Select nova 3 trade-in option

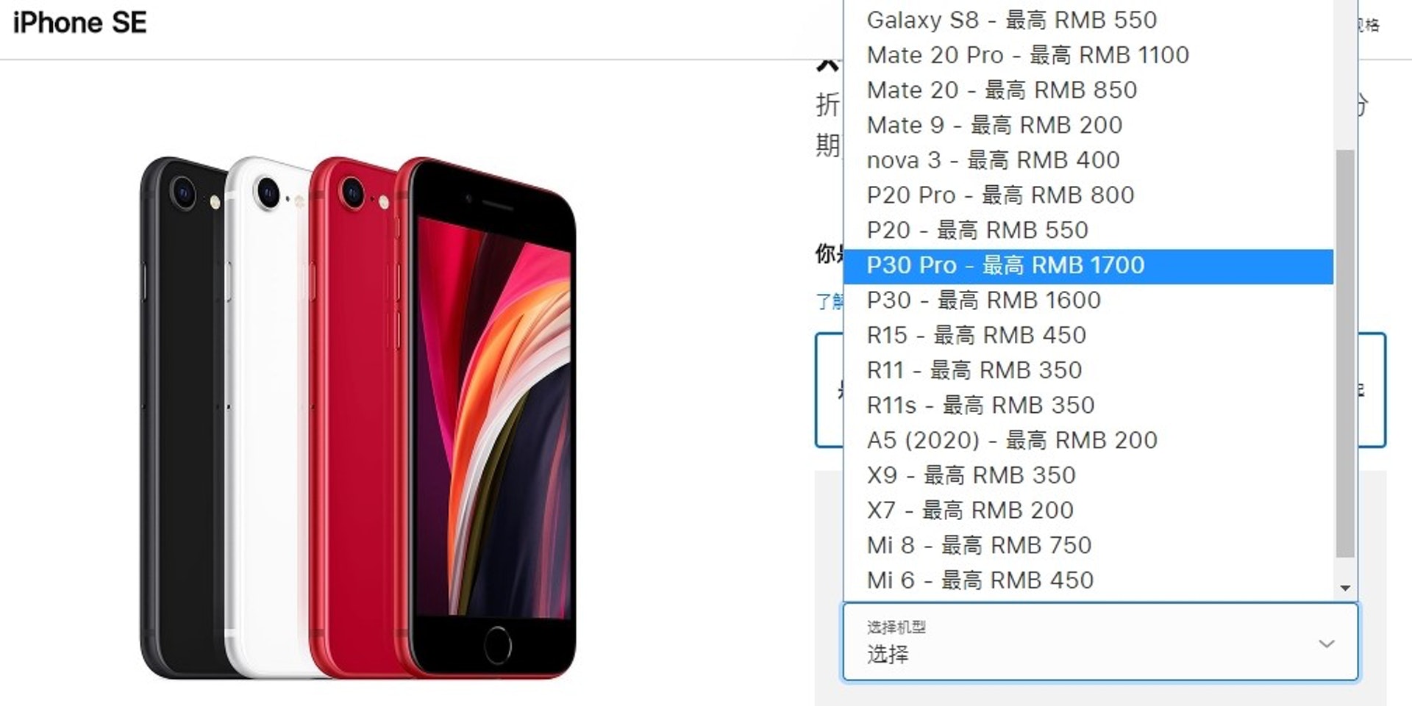pyautogui.click(x=1088, y=160)
